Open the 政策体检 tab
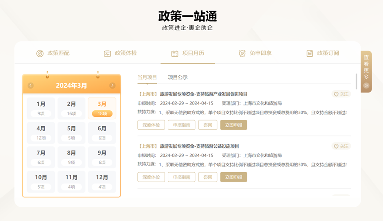Screen dimensions: 383x221 120,53
